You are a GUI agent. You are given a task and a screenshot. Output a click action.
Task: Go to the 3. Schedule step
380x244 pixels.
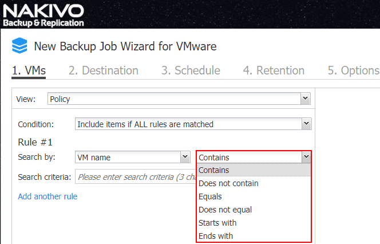click(191, 70)
